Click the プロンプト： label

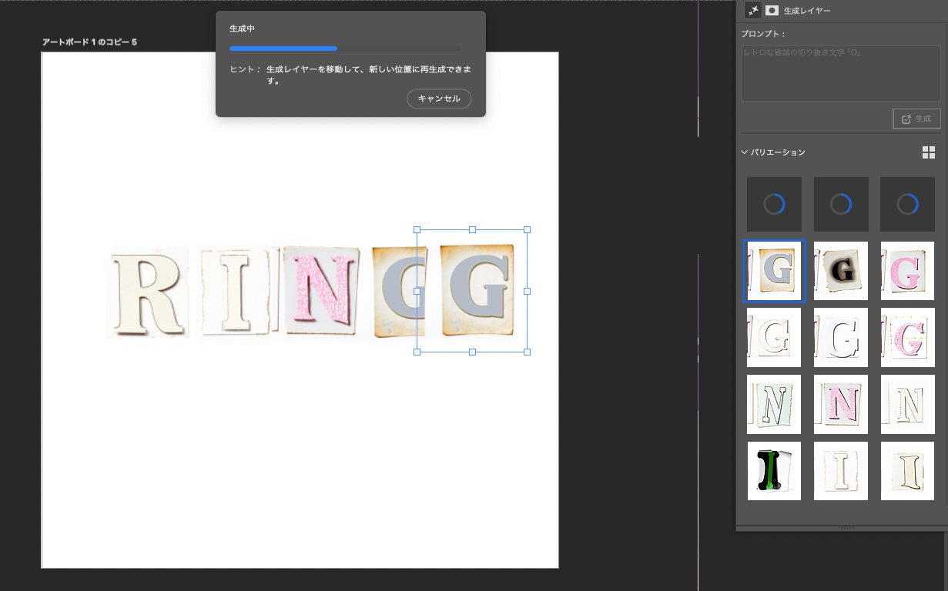[x=763, y=35]
